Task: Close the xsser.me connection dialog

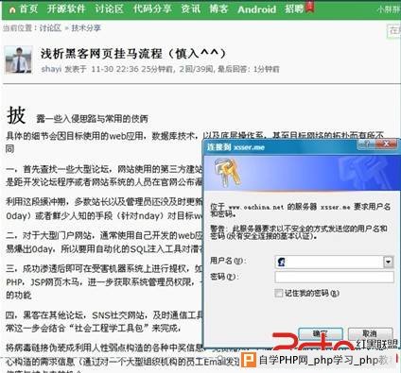Action: (x=387, y=144)
